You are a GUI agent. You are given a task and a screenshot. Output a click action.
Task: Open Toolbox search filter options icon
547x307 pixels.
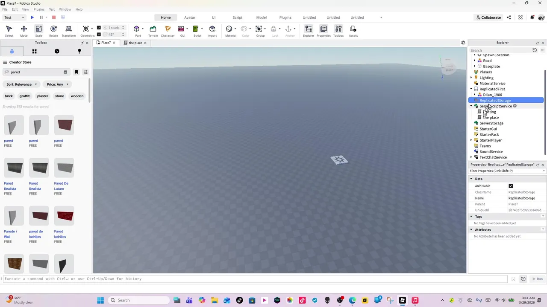click(85, 72)
